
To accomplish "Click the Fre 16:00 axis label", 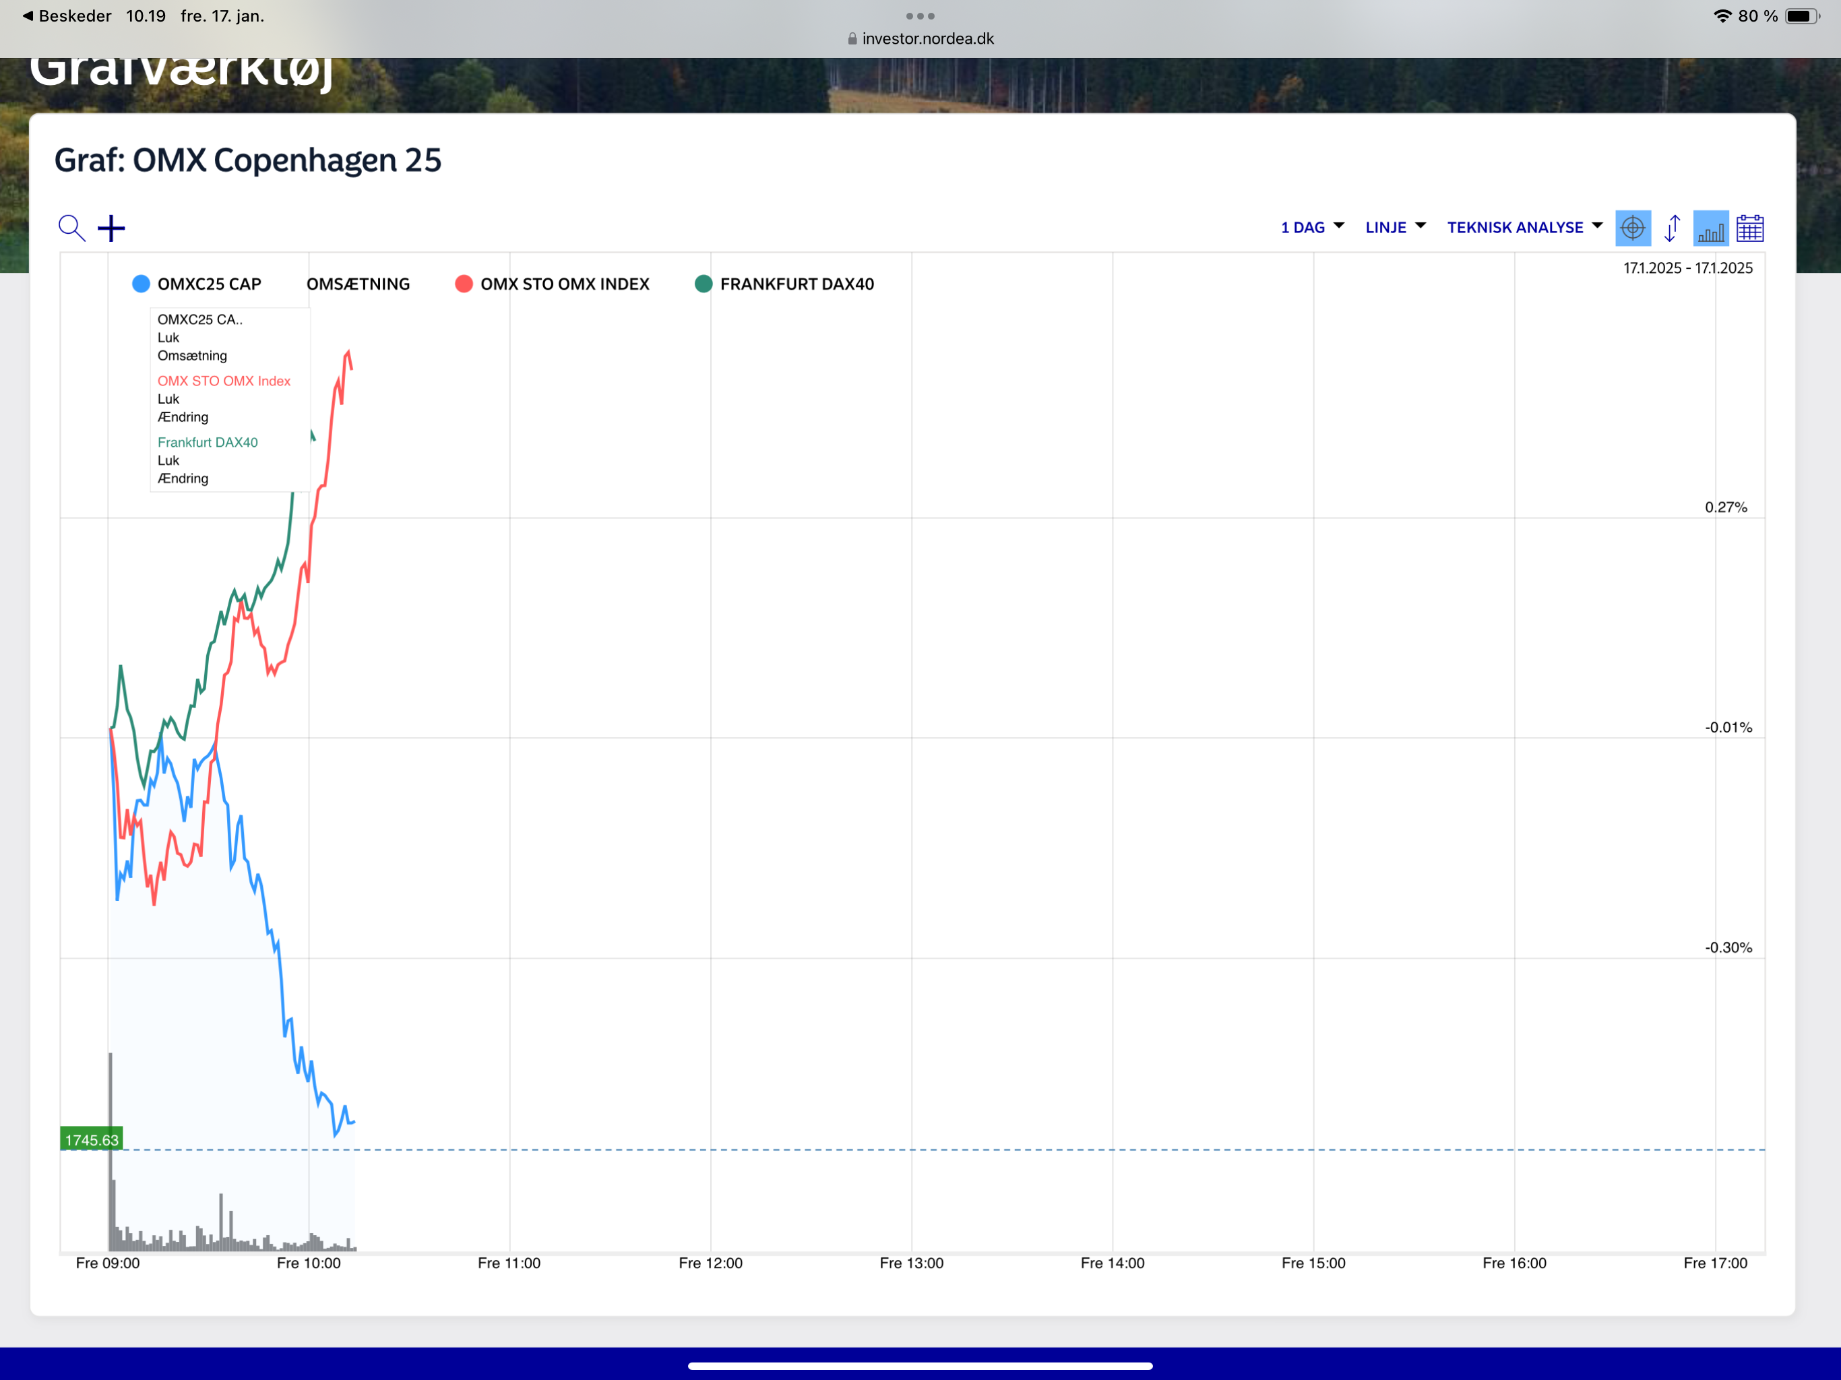I will click(1515, 1263).
